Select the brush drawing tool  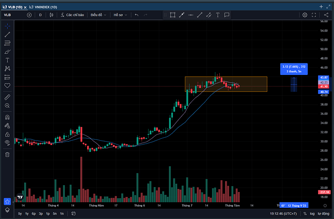pyautogui.click(x=7, y=52)
